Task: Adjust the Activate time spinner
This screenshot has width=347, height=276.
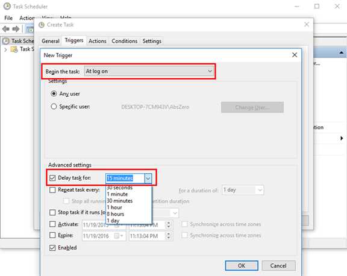Action: click(x=169, y=225)
